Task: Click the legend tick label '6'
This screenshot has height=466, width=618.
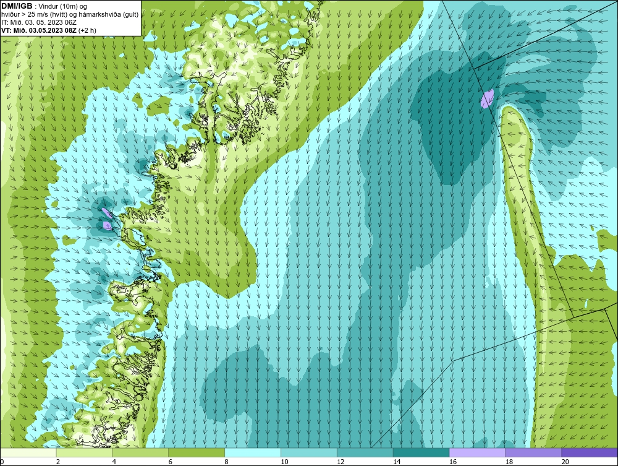Action: (171, 462)
